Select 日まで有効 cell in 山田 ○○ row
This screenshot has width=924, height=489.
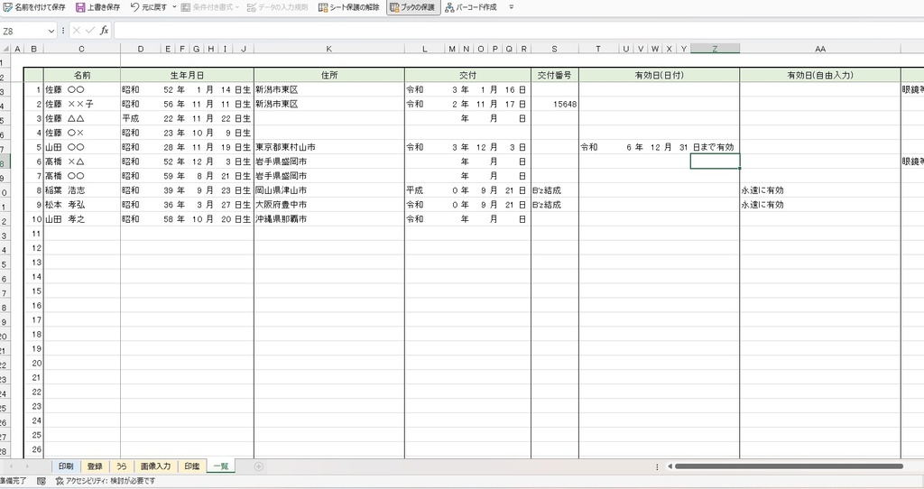(715, 147)
